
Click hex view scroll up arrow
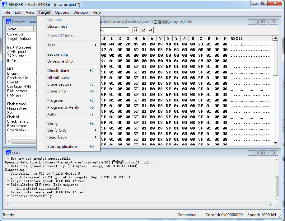(x=276, y=38)
